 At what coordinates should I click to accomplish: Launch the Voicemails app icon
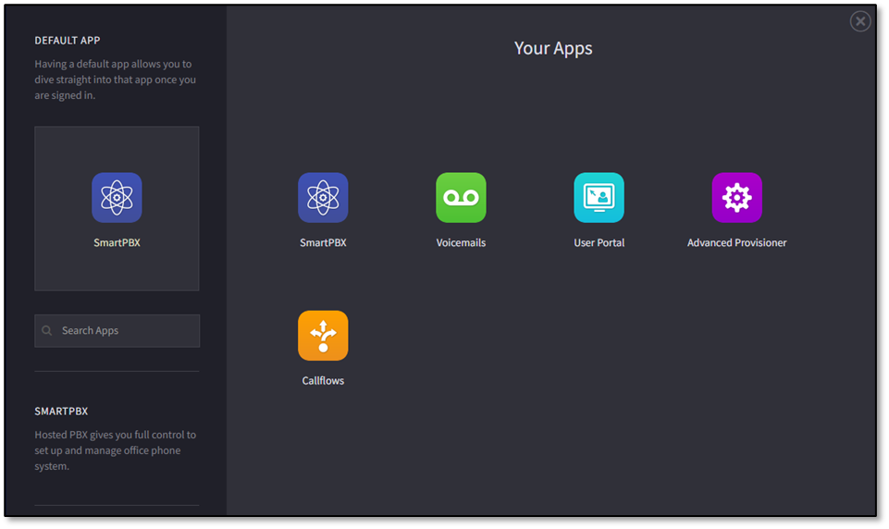(x=461, y=197)
